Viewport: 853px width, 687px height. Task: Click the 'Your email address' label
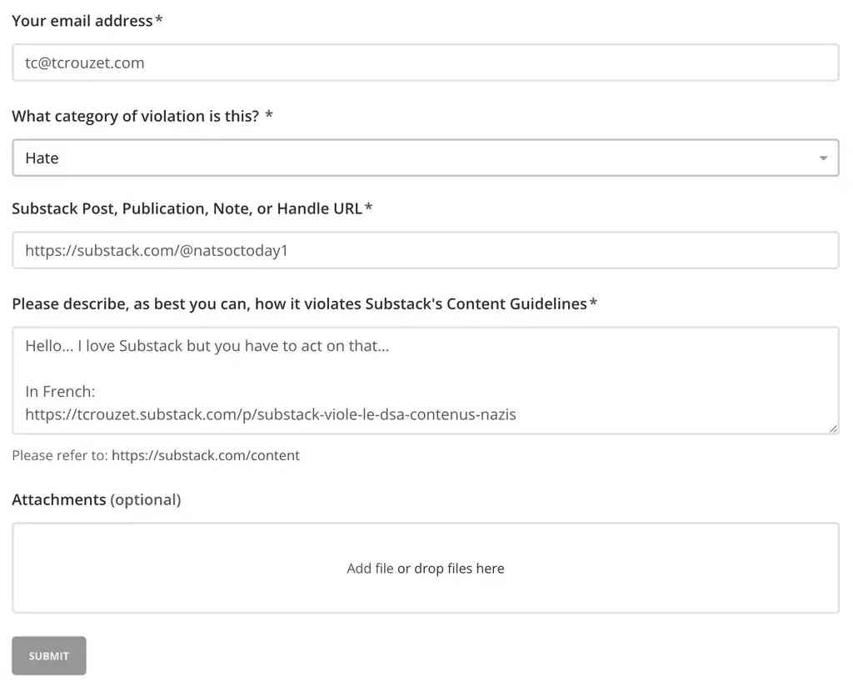point(82,21)
